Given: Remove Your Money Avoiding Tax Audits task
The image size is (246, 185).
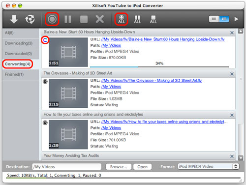Looking at the screenshot, I should (232, 156).
